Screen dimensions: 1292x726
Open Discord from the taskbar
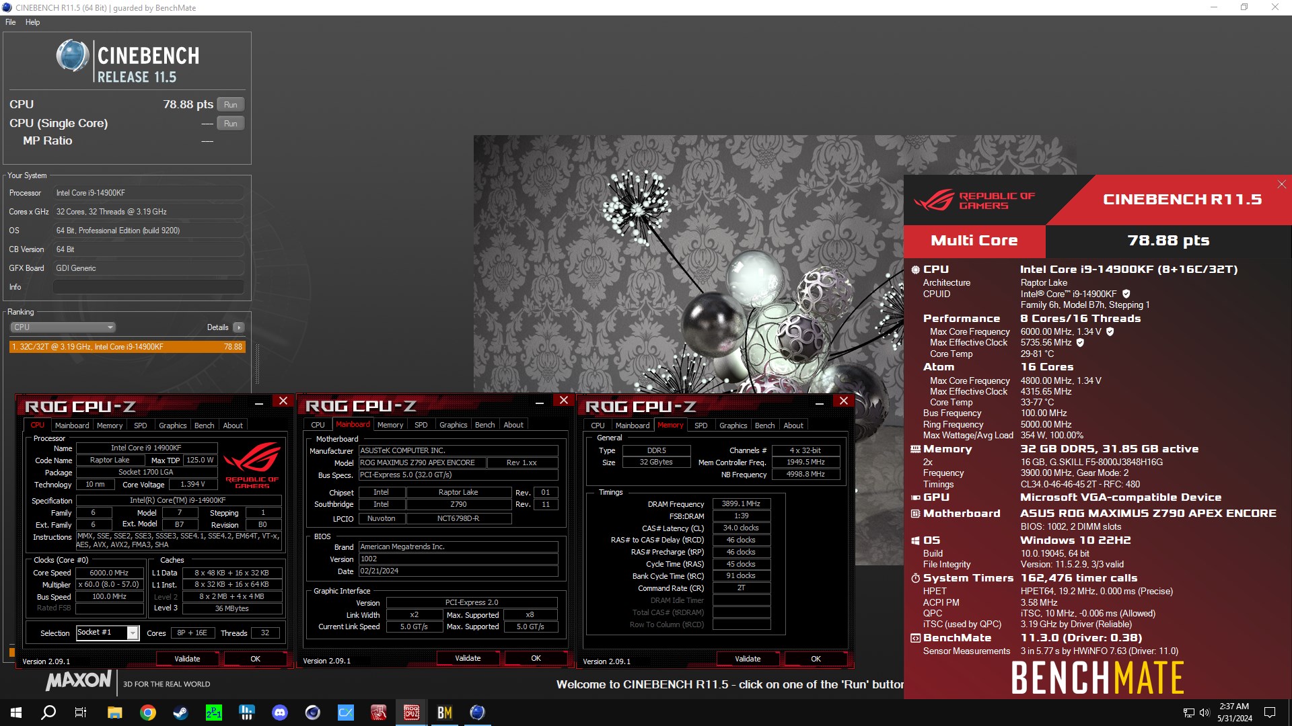pyautogui.click(x=279, y=713)
